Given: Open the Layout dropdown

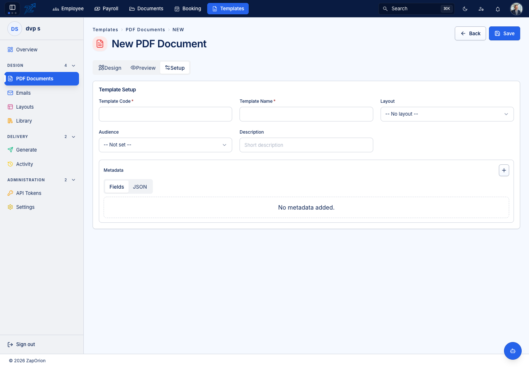Looking at the screenshot, I should click(447, 114).
